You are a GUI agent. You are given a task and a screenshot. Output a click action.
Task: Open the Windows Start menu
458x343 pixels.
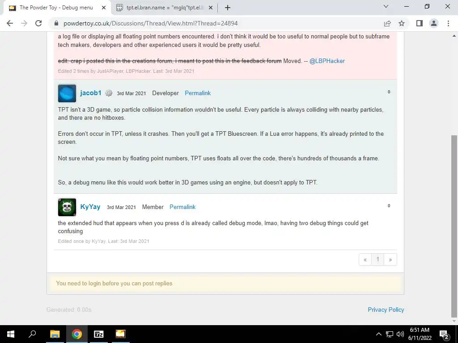click(x=11, y=334)
